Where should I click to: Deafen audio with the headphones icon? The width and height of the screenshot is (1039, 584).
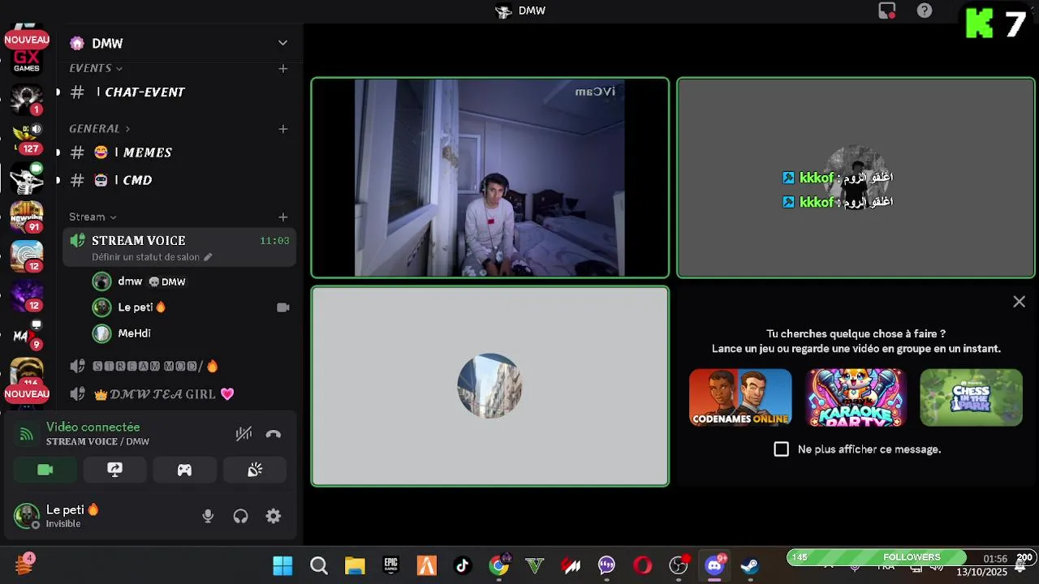pos(241,516)
